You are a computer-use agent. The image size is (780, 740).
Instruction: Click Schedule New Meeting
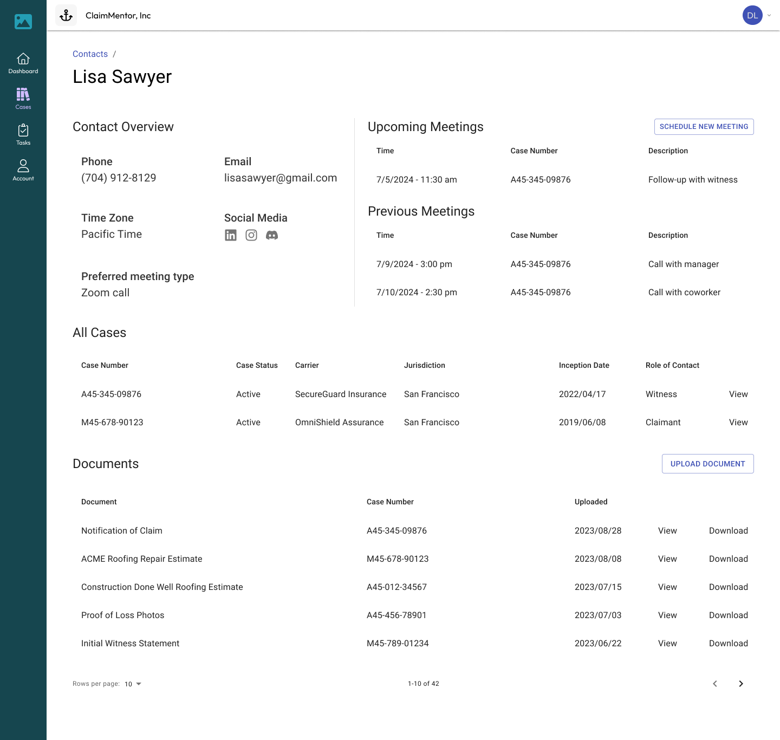click(704, 126)
